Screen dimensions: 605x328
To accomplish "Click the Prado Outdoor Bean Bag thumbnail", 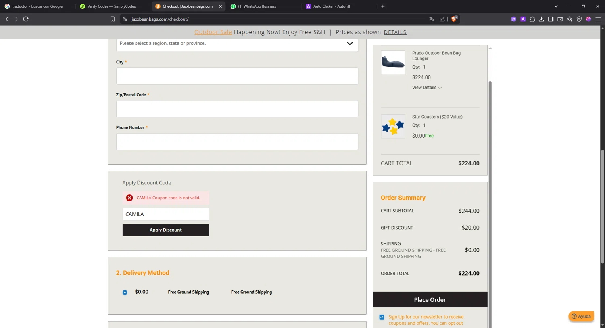I will click(x=393, y=63).
